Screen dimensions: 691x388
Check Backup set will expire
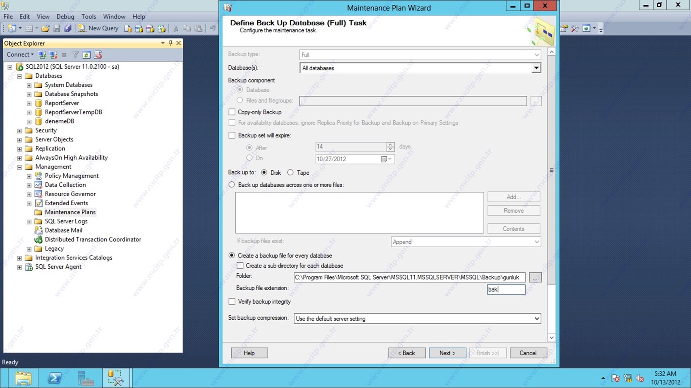pyautogui.click(x=232, y=135)
